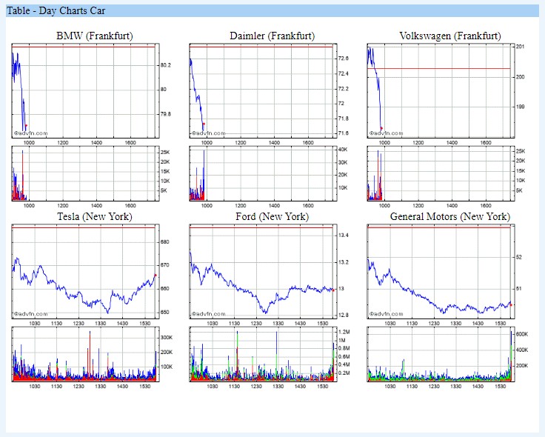Click the 'Table - Day Charts Car' header
Viewport: 545px width, 437px height.
click(x=272, y=11)
